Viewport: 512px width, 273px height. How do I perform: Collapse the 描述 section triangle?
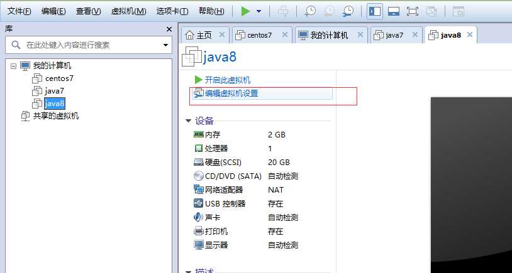tap(188, 271)
